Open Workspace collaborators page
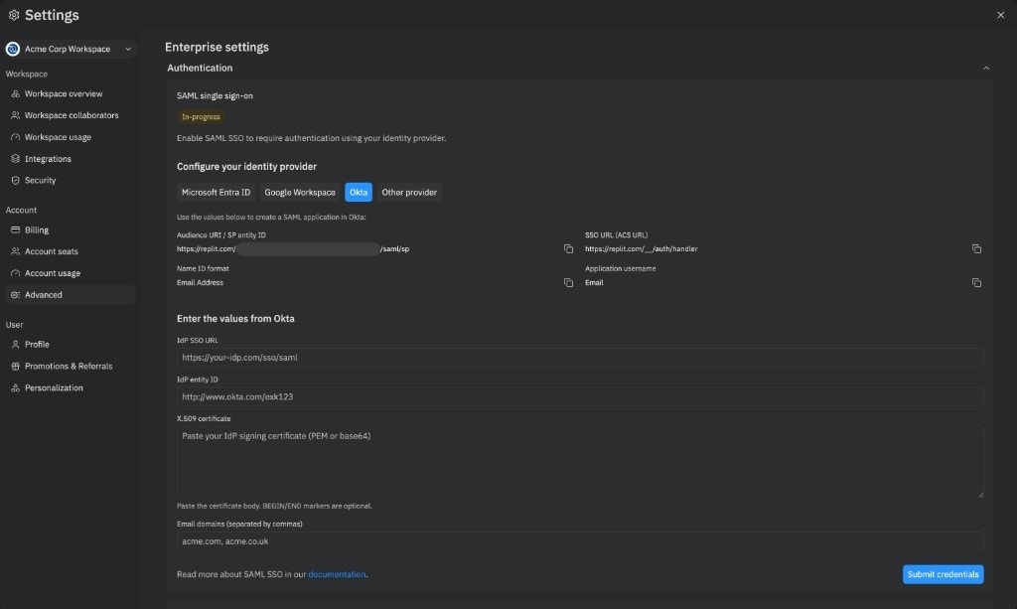Viewport: 1017px width, 609px height. coord(71,115)
